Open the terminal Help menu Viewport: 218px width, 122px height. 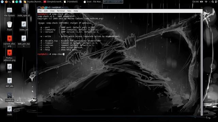76,11
